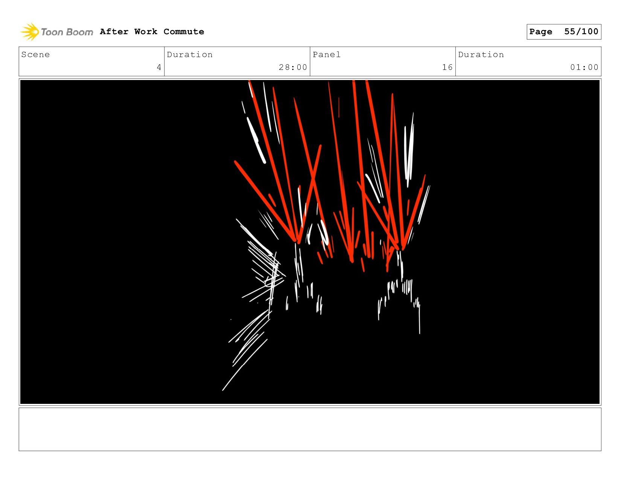
Task: Click the storyboard panel drawing
Action: [310, 242]
